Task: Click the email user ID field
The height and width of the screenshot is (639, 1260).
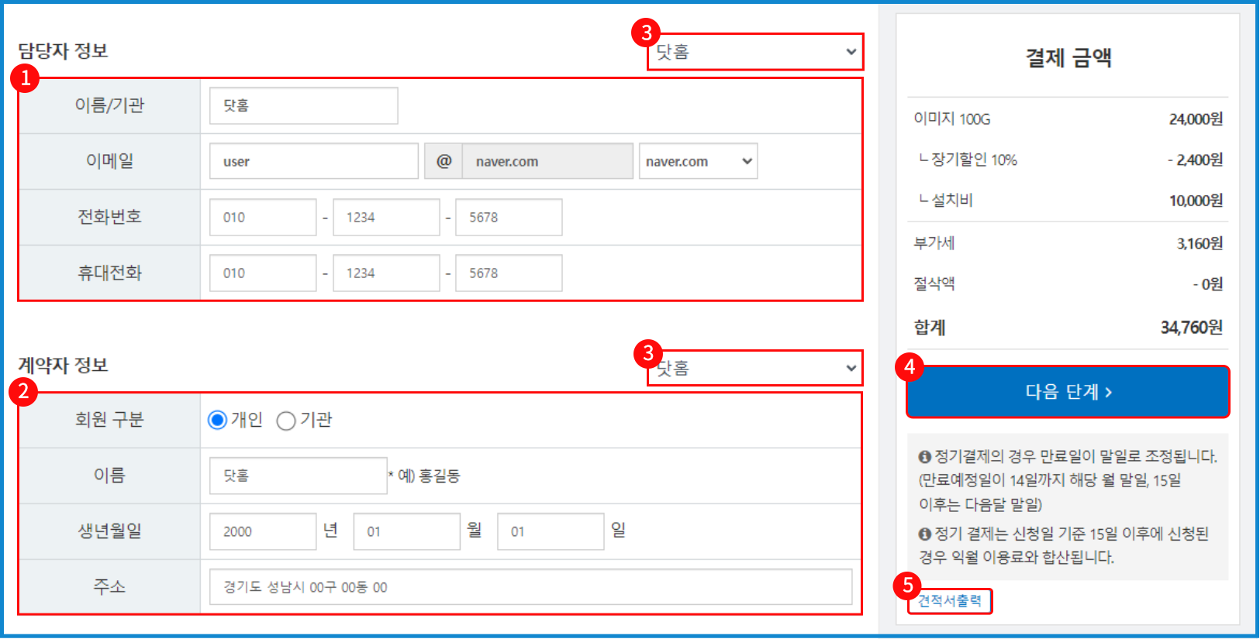Action: point(313,161)
